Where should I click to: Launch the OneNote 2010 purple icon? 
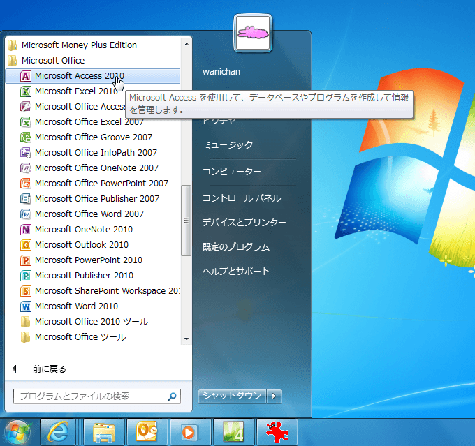(x=26, y=229)
